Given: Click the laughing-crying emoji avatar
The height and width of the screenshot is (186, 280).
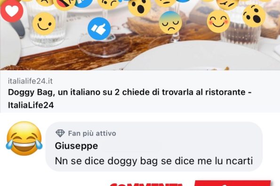Looking at the screenshot, I should pos(24,138).
